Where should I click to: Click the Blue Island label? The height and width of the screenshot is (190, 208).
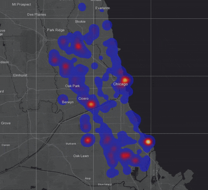click(x=105, y=184)
